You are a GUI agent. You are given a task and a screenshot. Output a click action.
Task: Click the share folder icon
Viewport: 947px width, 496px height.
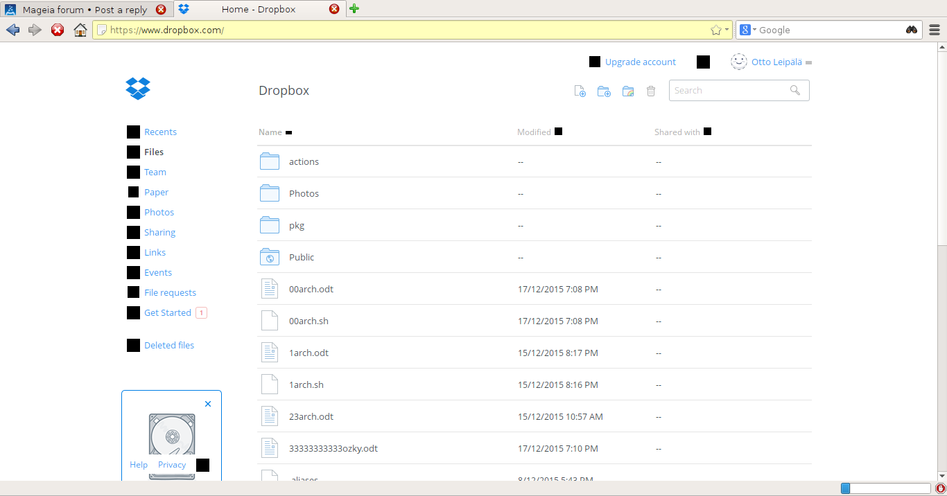tap(627, 91)
